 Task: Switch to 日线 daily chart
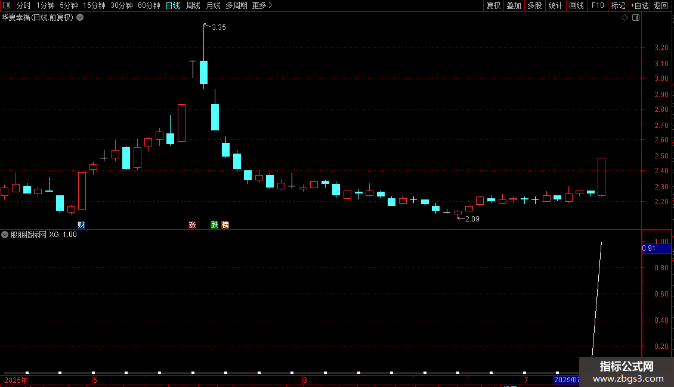pyautogui.click(x=173, y=5)
